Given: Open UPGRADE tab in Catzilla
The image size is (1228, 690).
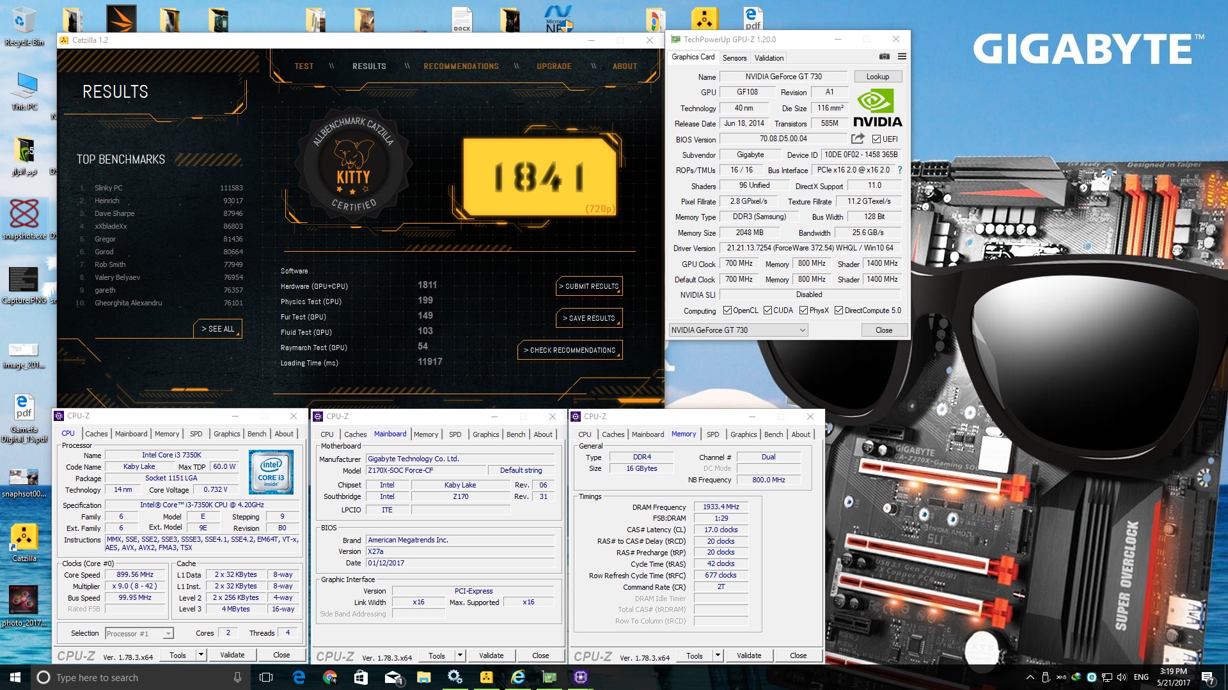Looking at the screenshot, I should pos(554,66).
